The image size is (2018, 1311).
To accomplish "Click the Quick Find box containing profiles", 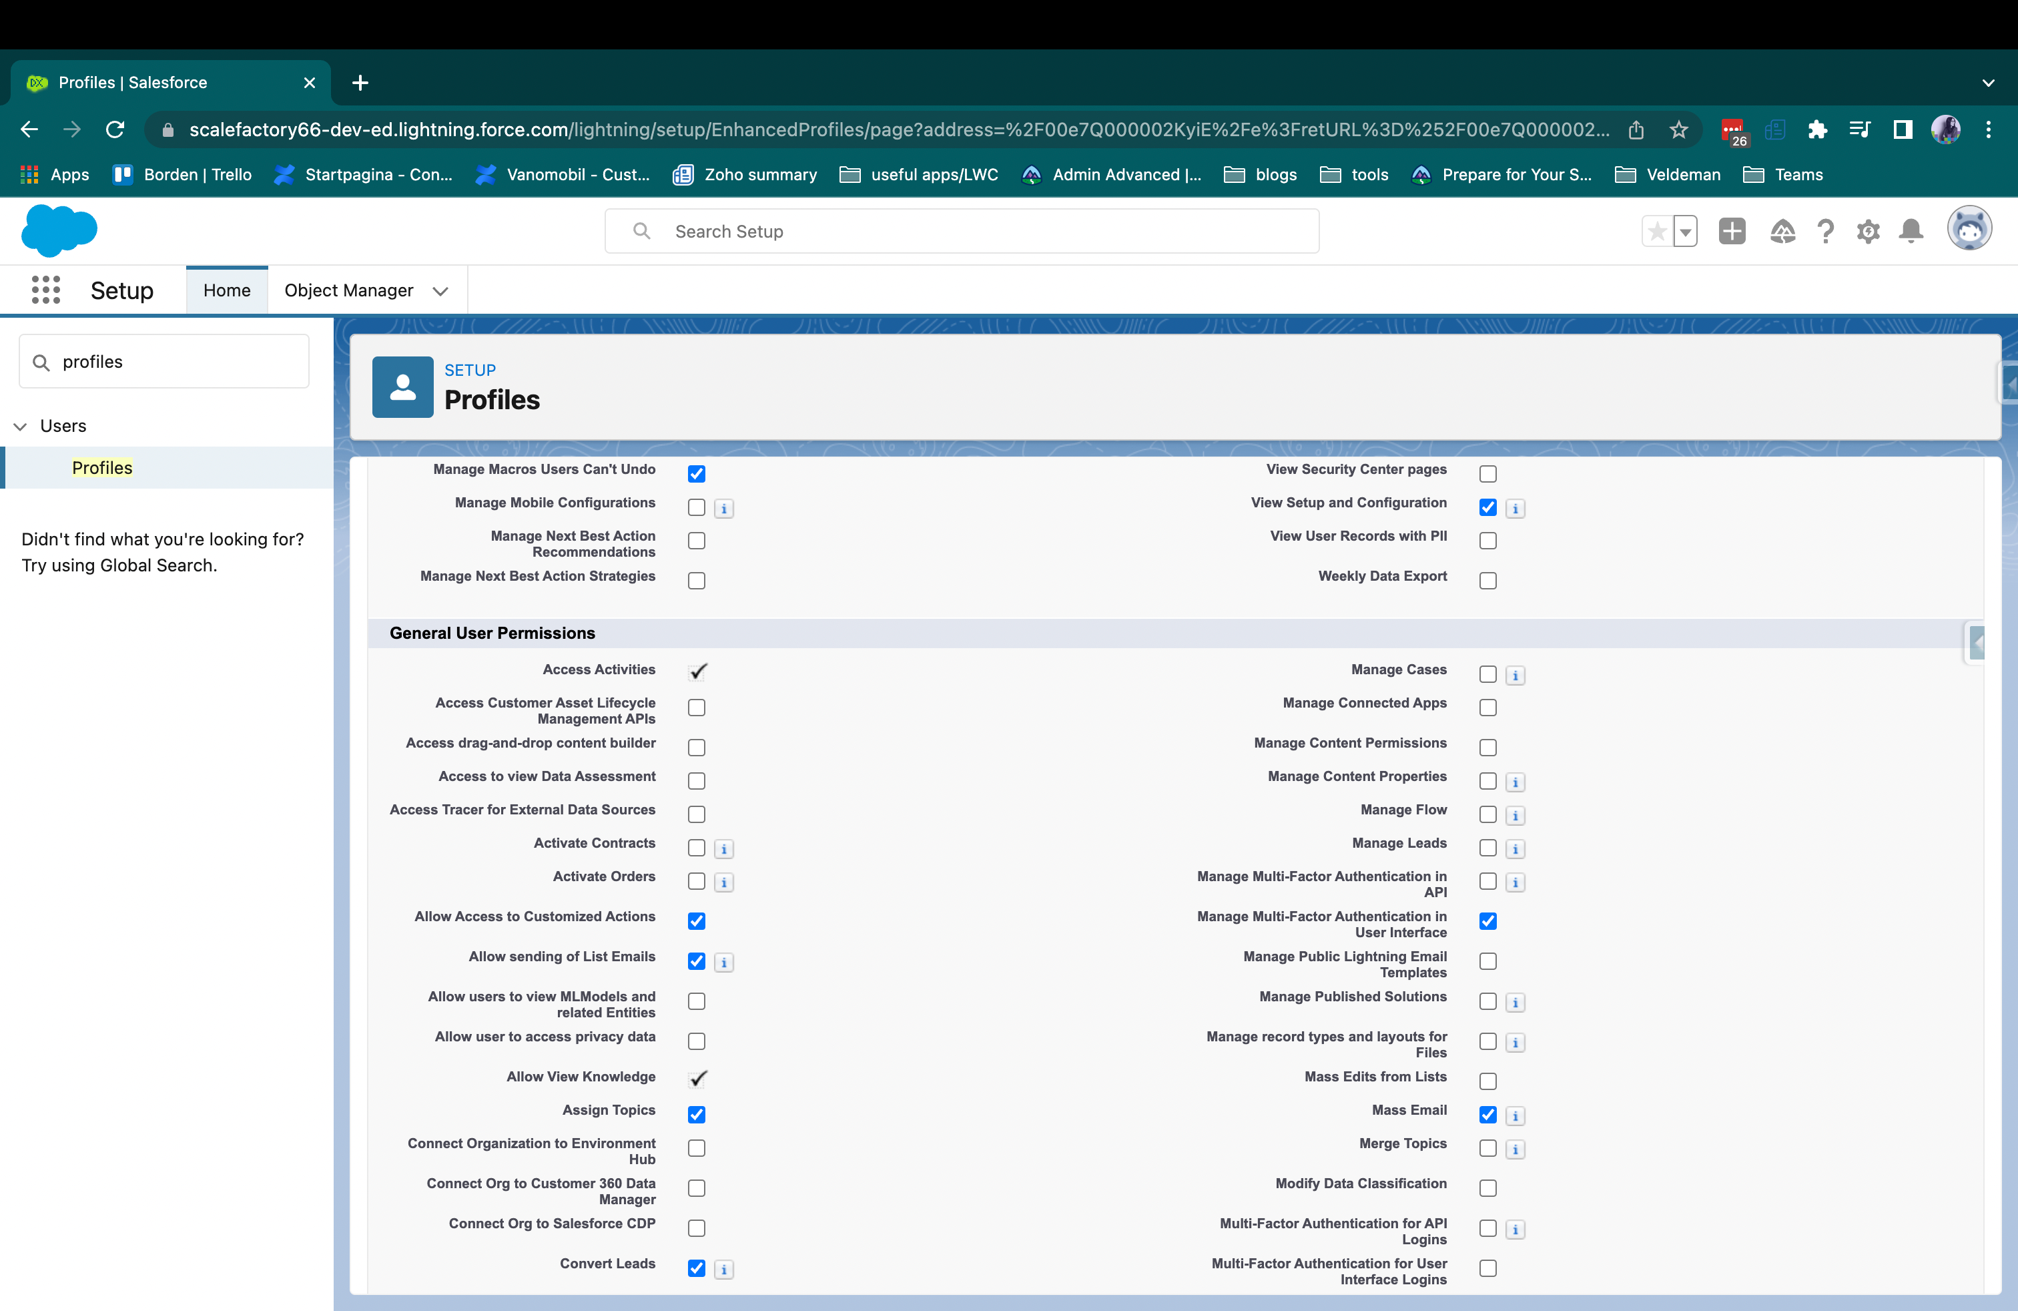I will point(163,361).
